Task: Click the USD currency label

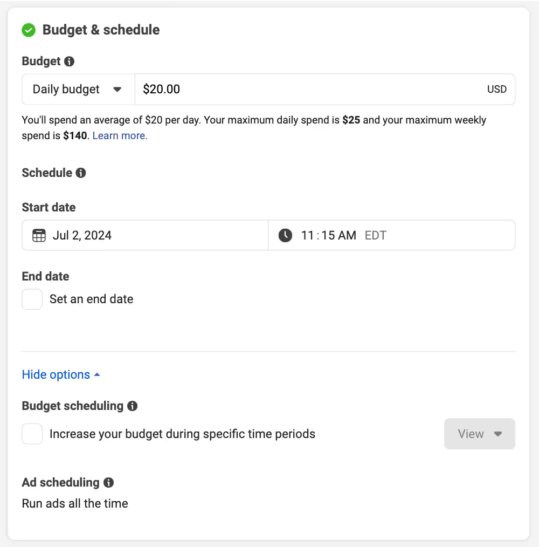Action: pyautogui.click(x=496, y=90)
